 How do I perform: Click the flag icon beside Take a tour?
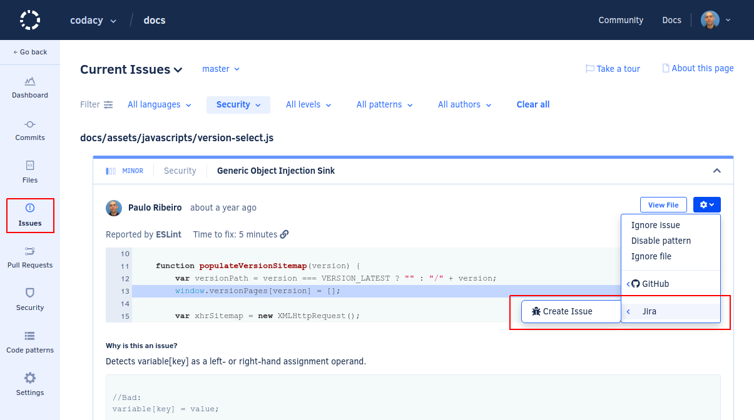pos(589,69)
